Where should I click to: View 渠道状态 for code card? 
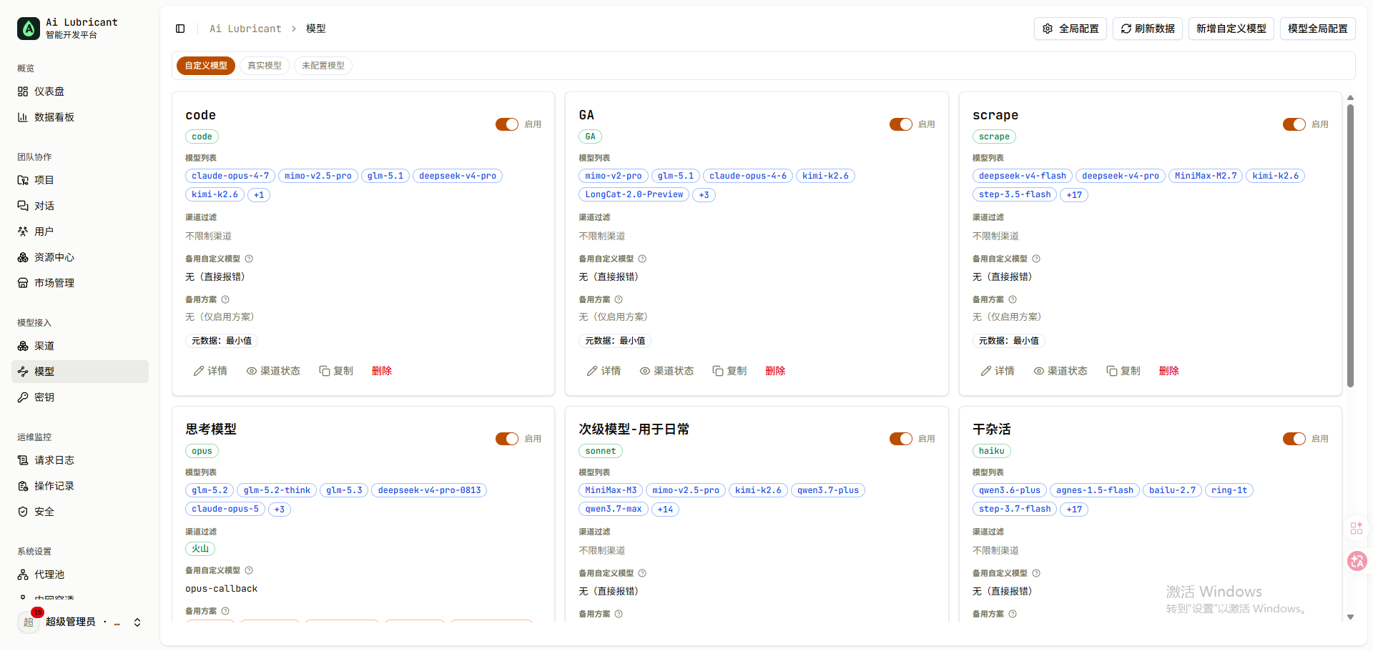[x=273, y=371]
